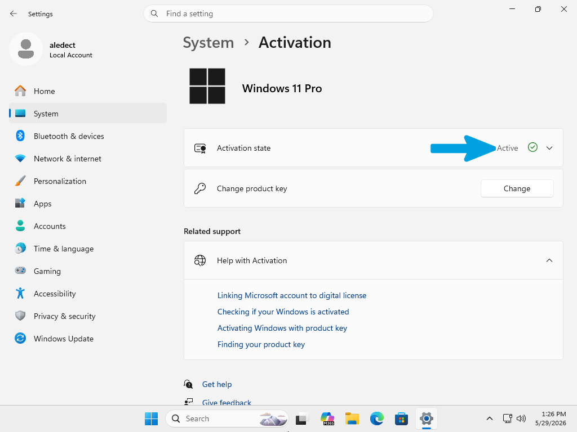Screen dimensions: 577x432
Task: Click the aledect profile avatar
Action: [x=26, y=49]
